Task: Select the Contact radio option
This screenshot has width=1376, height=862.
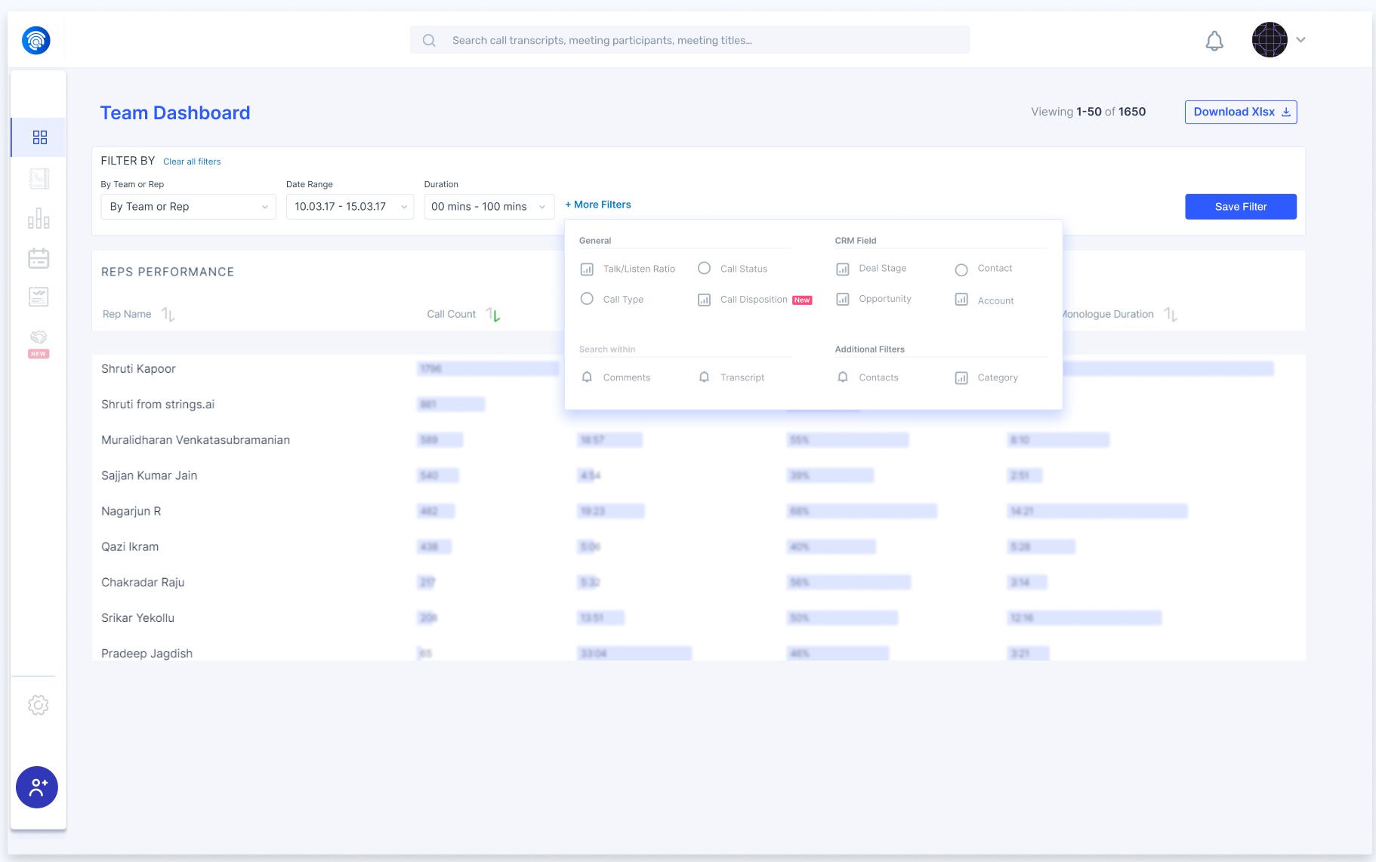Action: pyautogui.click(x=961, y=269)
